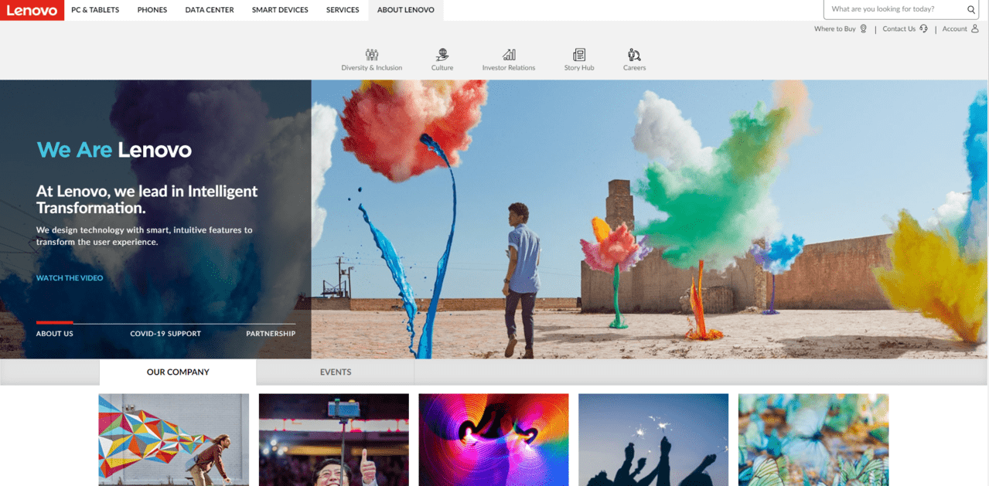Select the About Lenovo menu

point(406,10)
